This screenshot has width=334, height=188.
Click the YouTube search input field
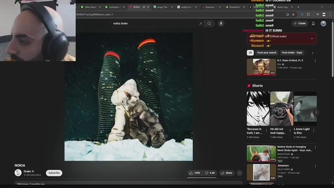click(155, 23)
